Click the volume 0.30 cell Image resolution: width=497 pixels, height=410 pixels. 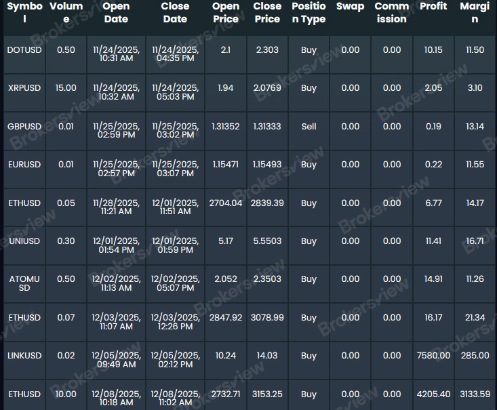pos(66,241)
